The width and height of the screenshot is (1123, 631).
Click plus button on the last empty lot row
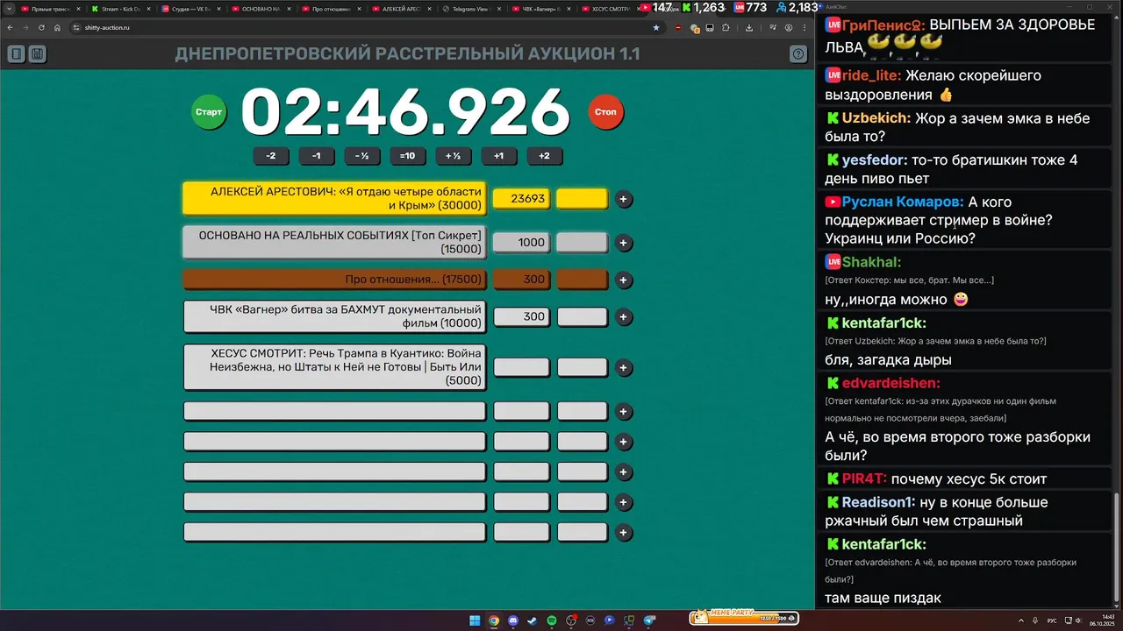click(x=624, y=532)
